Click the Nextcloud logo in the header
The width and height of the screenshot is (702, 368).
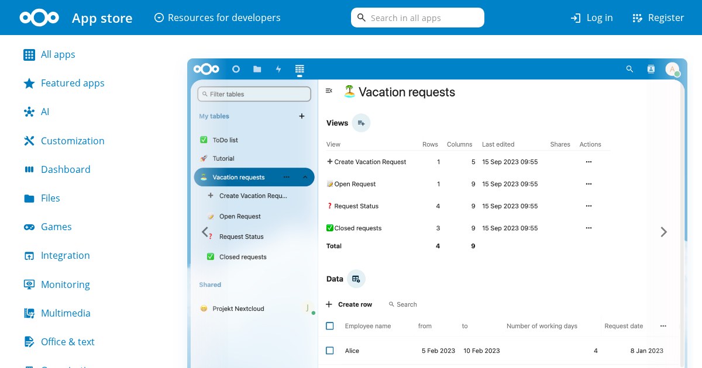point(39,18)
